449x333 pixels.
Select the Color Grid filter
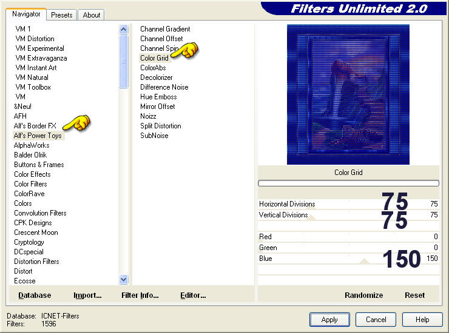pyautogui.click(x=154, y=58)
